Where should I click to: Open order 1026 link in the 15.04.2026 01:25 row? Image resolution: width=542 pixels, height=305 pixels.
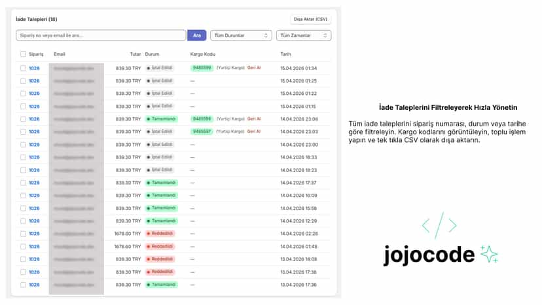tap(34, 81)
